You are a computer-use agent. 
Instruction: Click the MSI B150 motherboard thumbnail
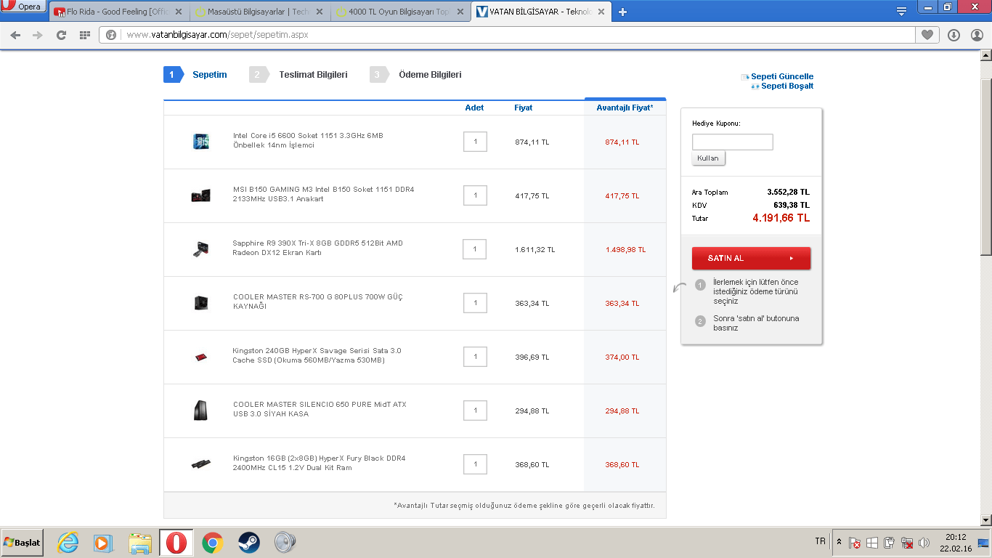coord(200,195)
